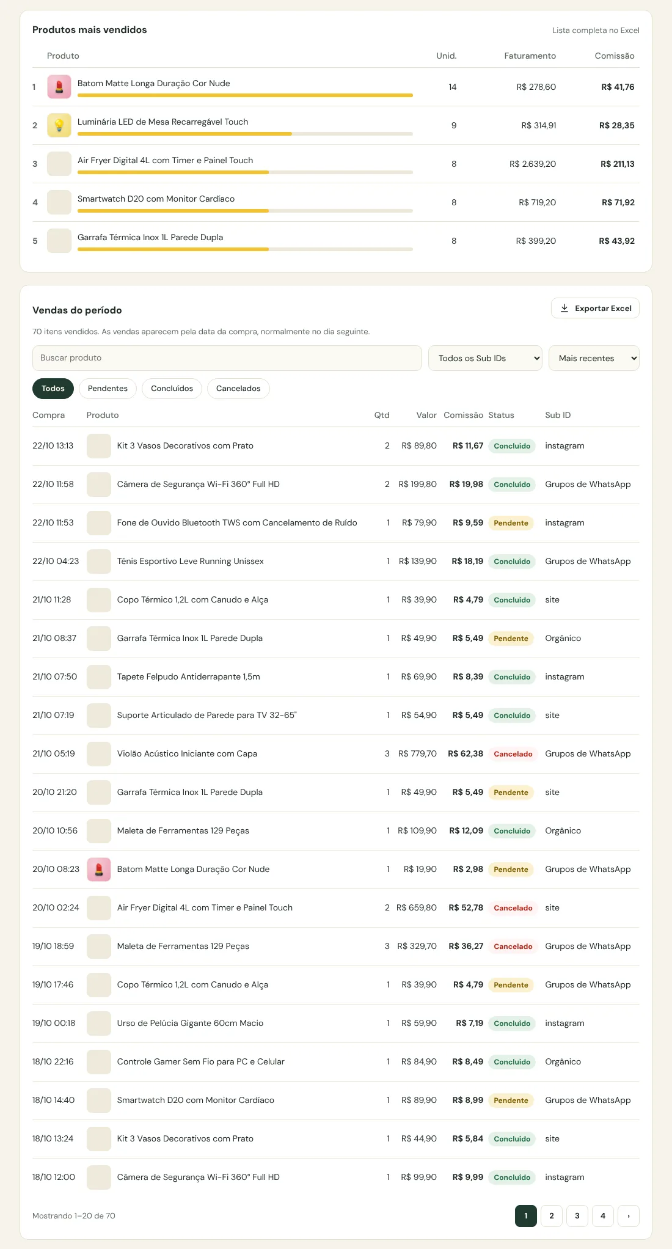The height and width of the screenshot is (1249, 672).
Task: Click the Air Fryer thumbnail in top-seller row 3
Action: (x=59, y=164)
